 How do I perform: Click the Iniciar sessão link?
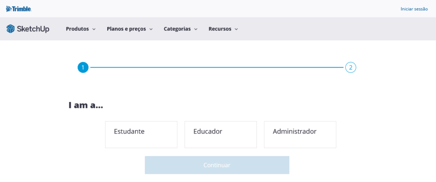tap(414, 9)
